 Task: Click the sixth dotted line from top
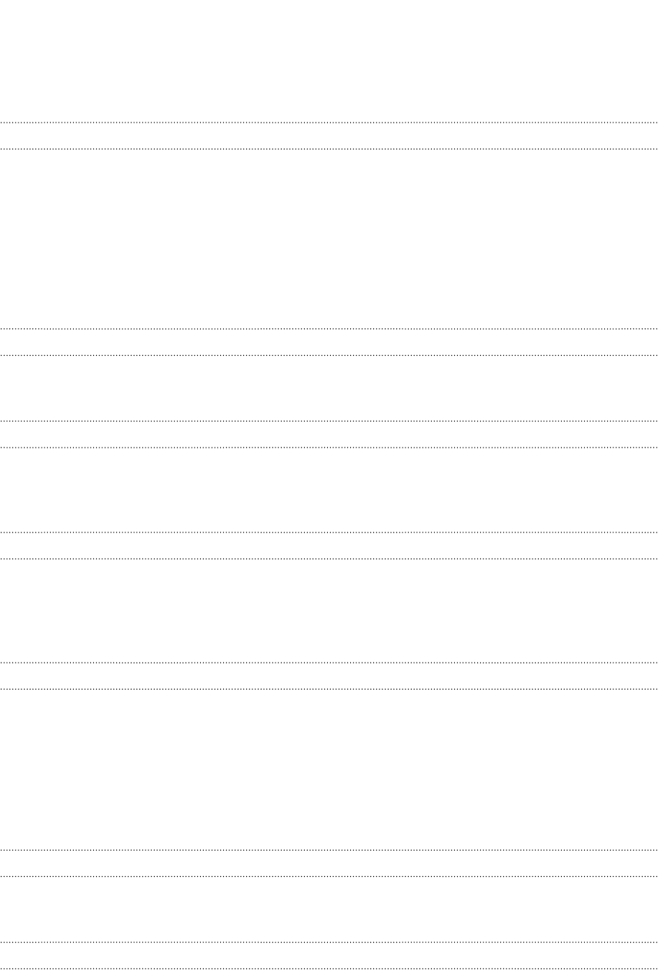tap(329, 447)
